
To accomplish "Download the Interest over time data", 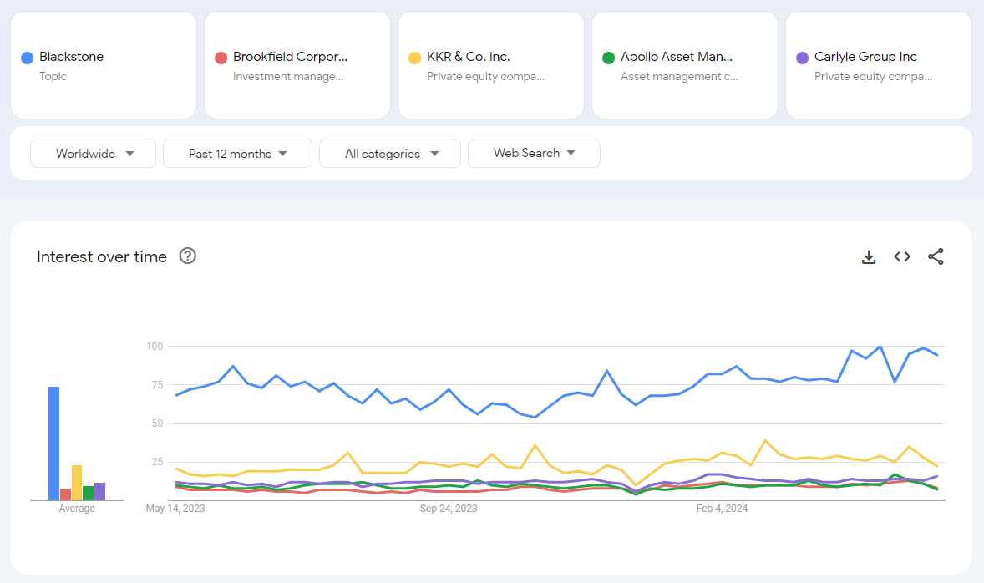I will (x=869, y=257).
